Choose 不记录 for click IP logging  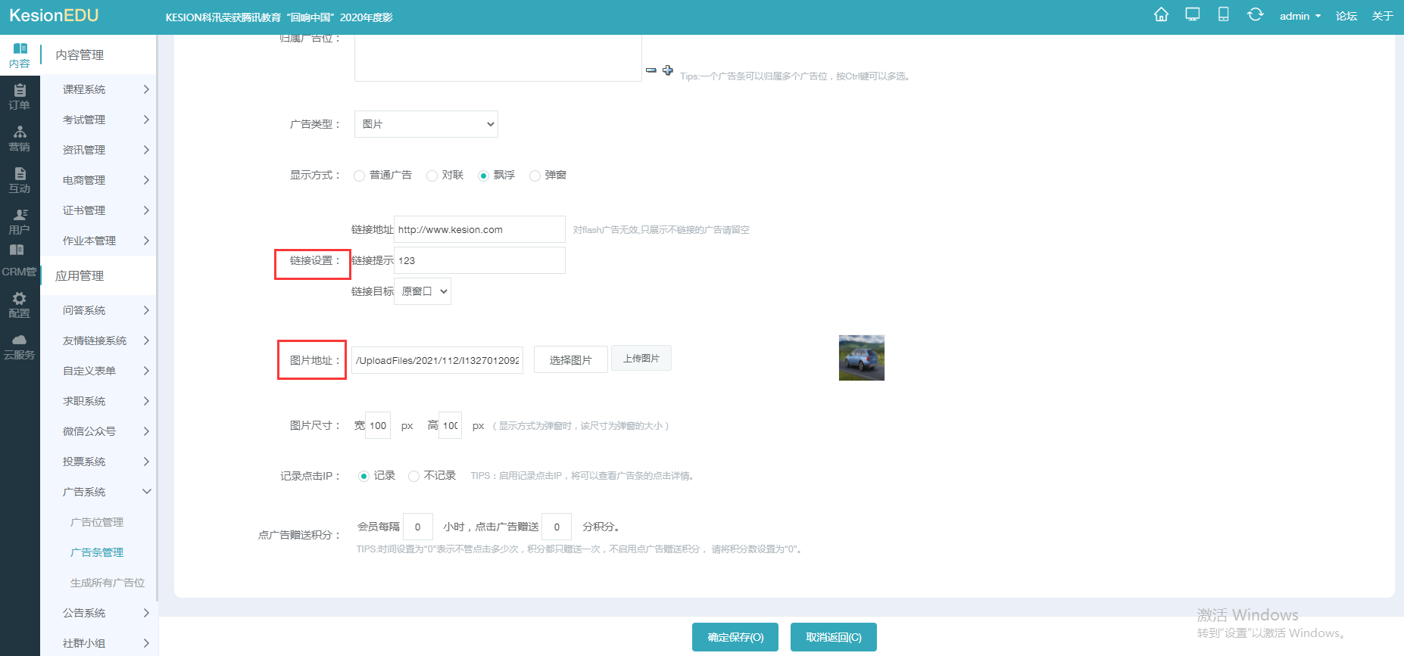pos(414,476)
